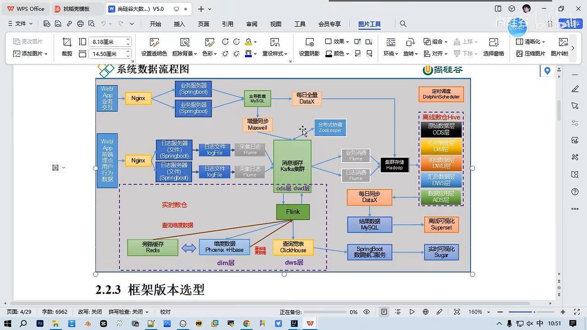Image resolution: width=587 pixels, height=330 pixels.
Task: Open the Sharpen (清晰化) dropdown
Action: pyautogui.click(x=531, y=42)
